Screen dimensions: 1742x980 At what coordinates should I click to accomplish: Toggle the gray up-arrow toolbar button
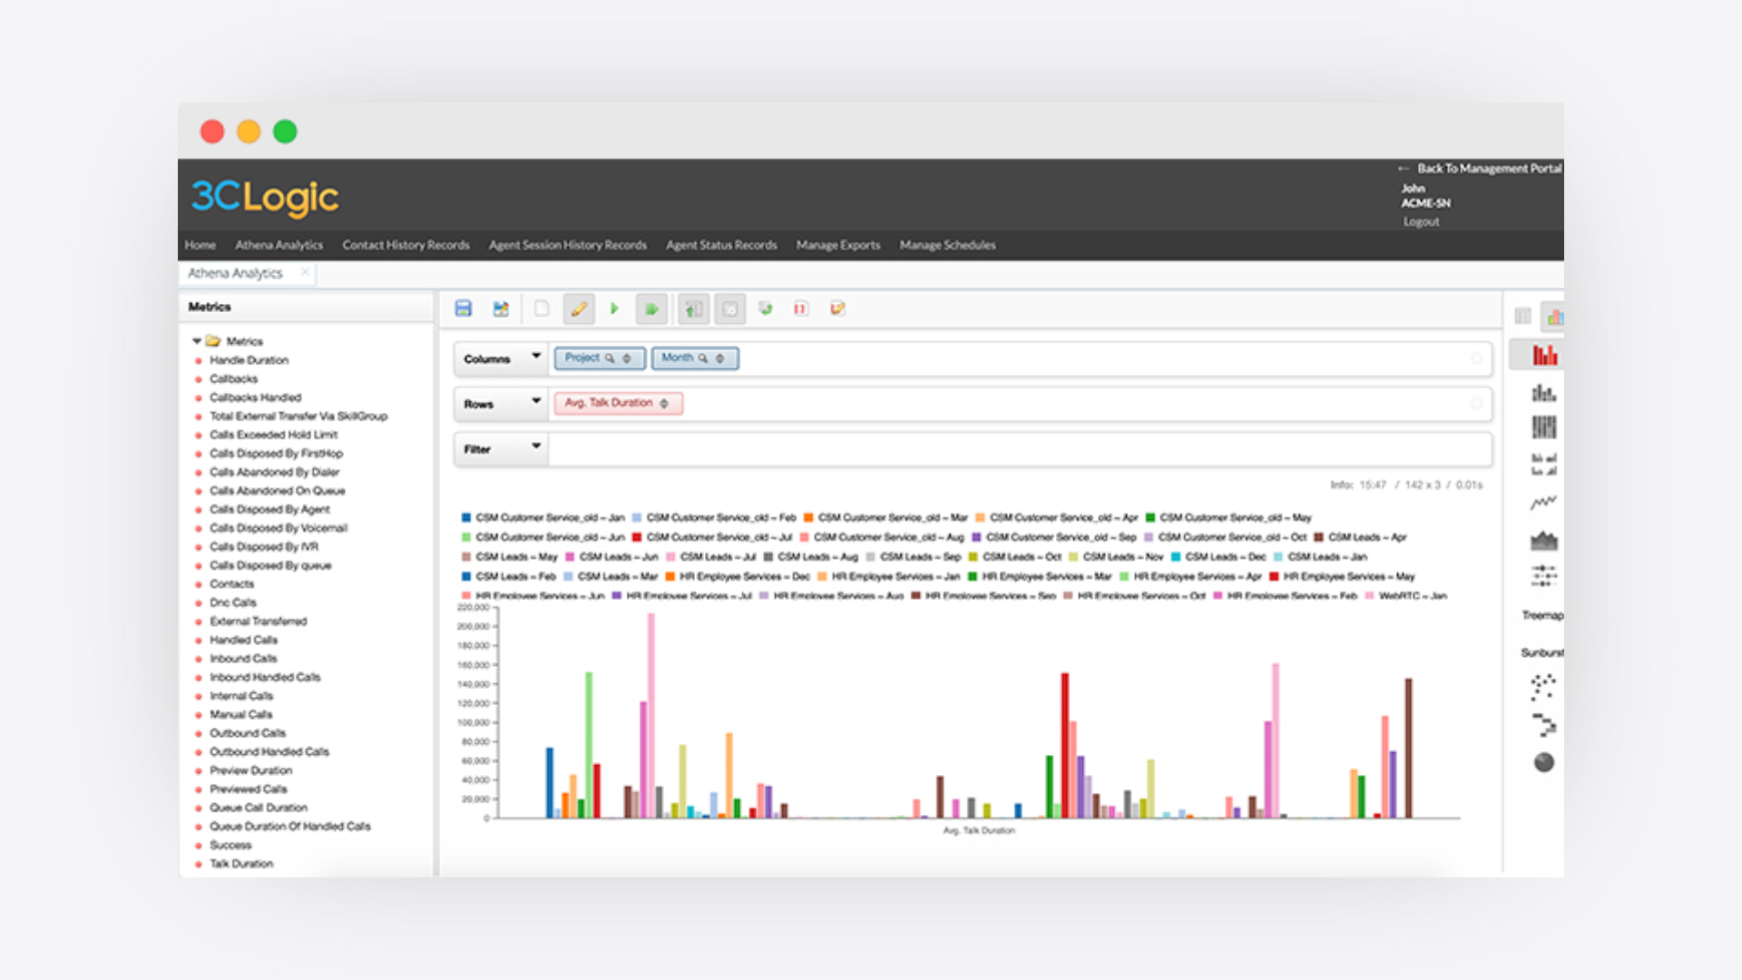(693, 309)
